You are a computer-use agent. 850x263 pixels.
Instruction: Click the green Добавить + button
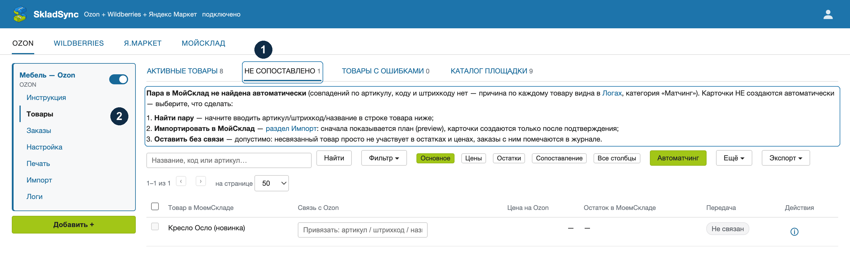point(73,224)
